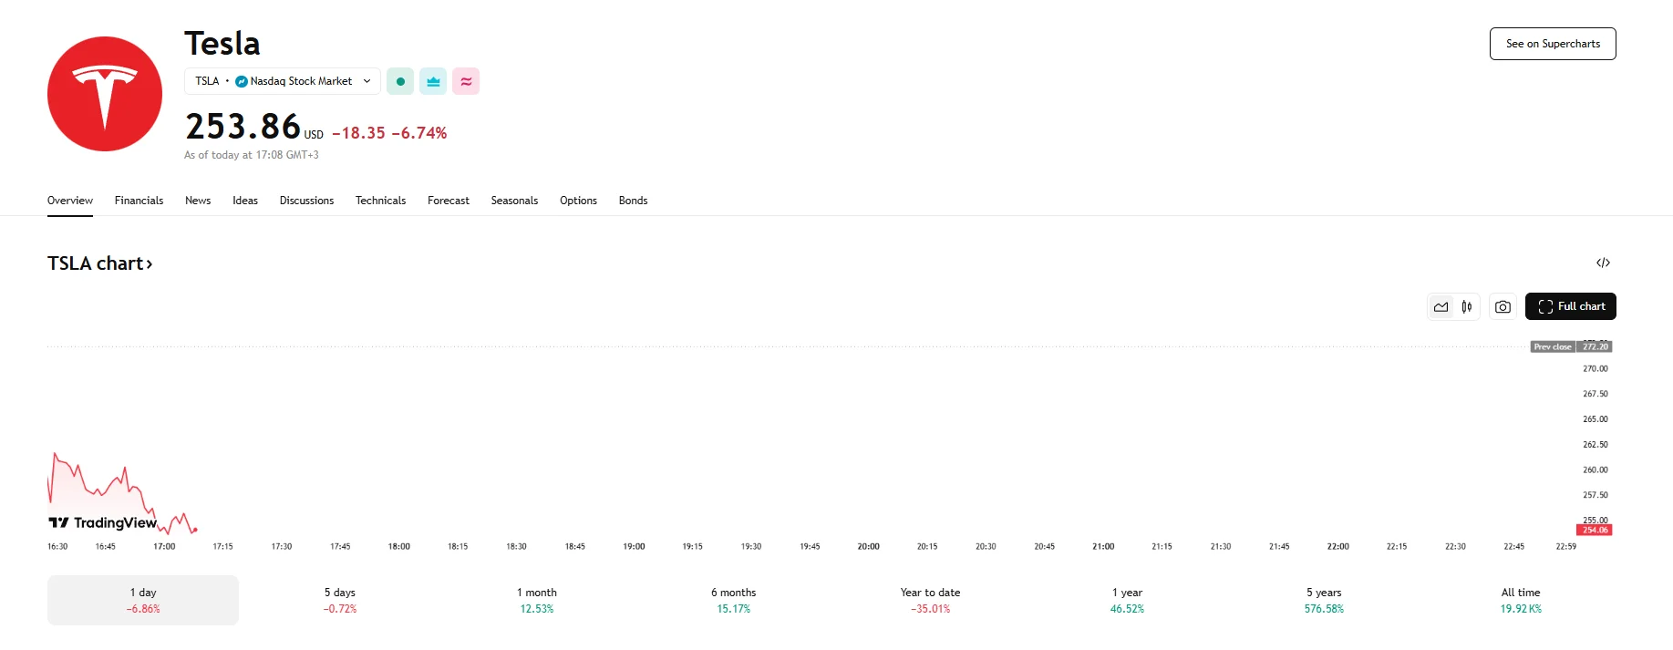This screenshot has width=1673, height=650.
Task: Switch to the Financials tab
Action: (139, 201)
